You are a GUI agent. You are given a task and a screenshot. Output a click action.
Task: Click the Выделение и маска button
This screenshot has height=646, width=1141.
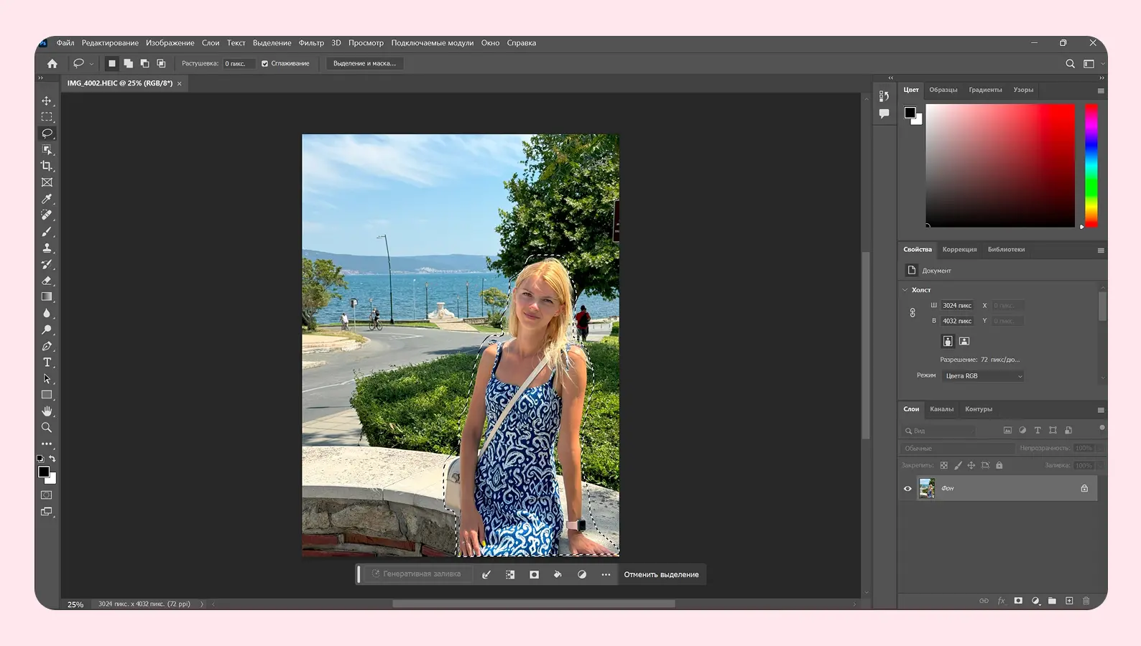(364, 63)
